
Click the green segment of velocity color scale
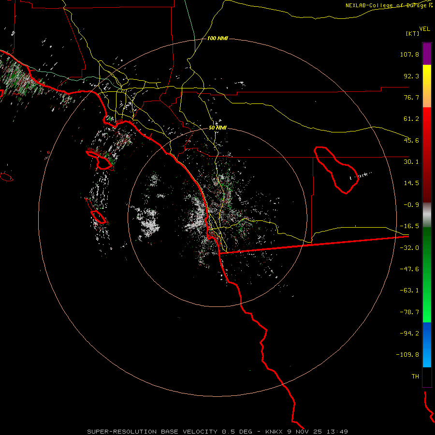(x=427, y=275)
